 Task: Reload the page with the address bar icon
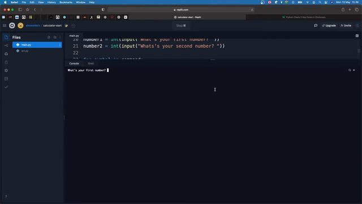click(252, 10)
